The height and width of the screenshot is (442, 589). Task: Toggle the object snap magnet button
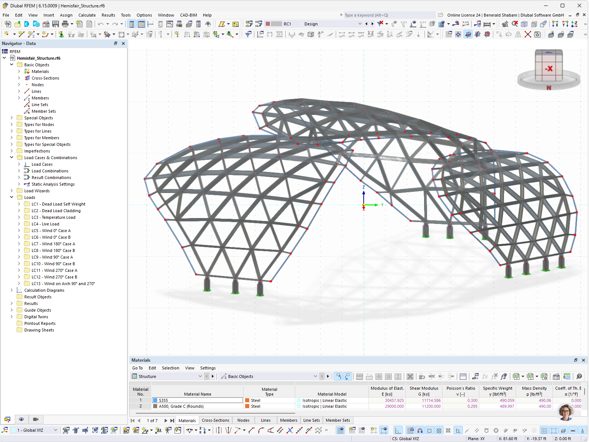(x=420, y=430)
